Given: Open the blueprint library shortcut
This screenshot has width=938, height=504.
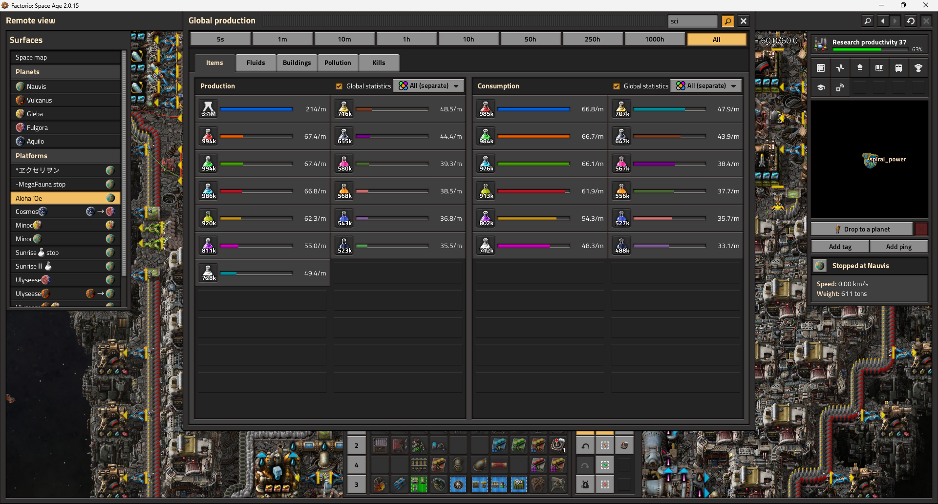Looking at the screenshot, I should 821,68.
